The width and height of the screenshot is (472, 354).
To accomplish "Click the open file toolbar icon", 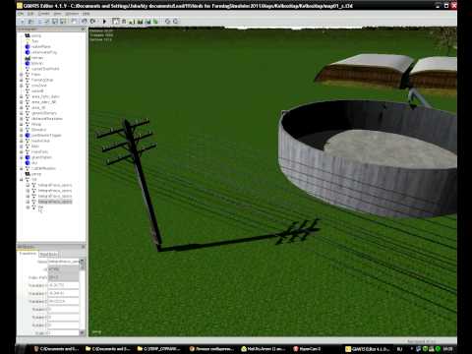I will click(30, 22).
